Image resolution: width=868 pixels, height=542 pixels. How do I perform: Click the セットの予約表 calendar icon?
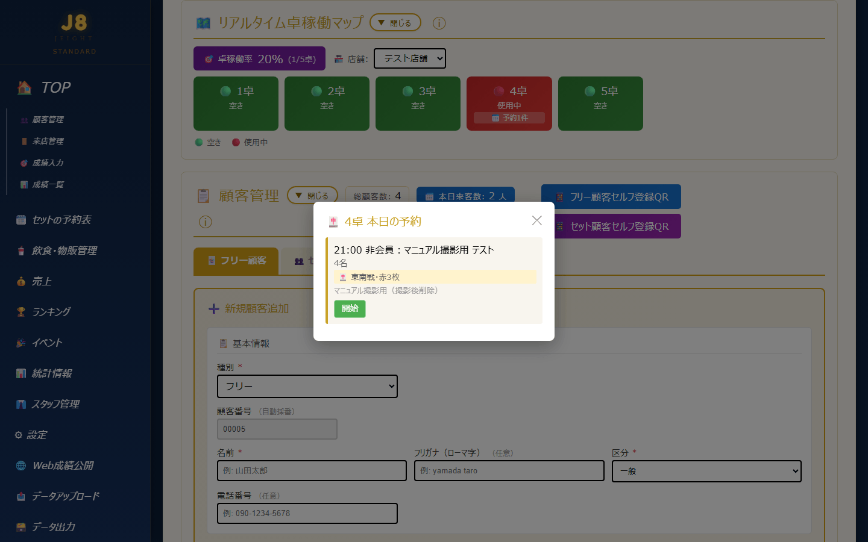(21, 220)
